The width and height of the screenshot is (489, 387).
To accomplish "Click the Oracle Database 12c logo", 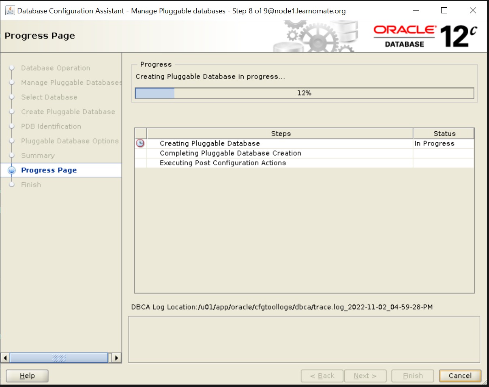I will click(x=425, y=36).
